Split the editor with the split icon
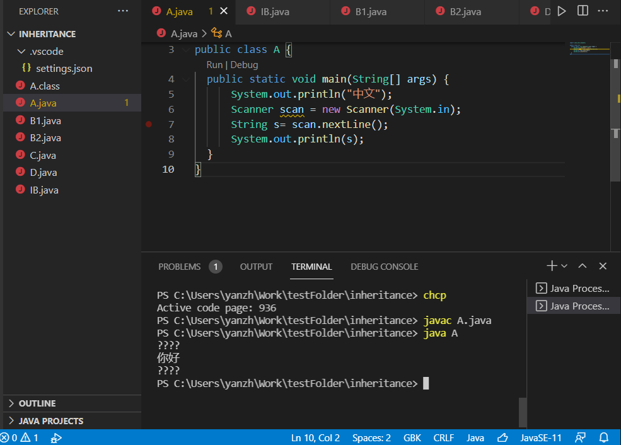The width and height of the screenshot is (621, 445). pos(583,11)
